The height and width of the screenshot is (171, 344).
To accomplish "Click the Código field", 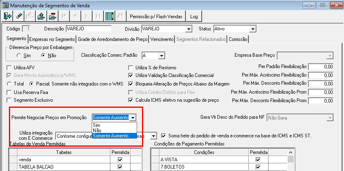I will (26, 29).
